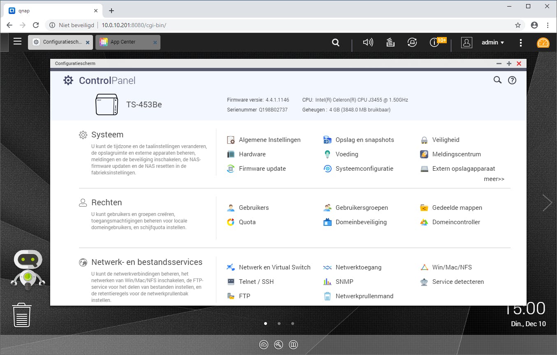Open event notifications icon with 10+ badge

pos(435,42)
